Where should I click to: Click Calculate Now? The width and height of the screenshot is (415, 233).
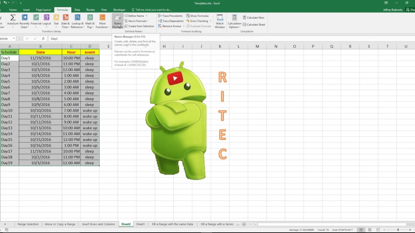point(254,17)
